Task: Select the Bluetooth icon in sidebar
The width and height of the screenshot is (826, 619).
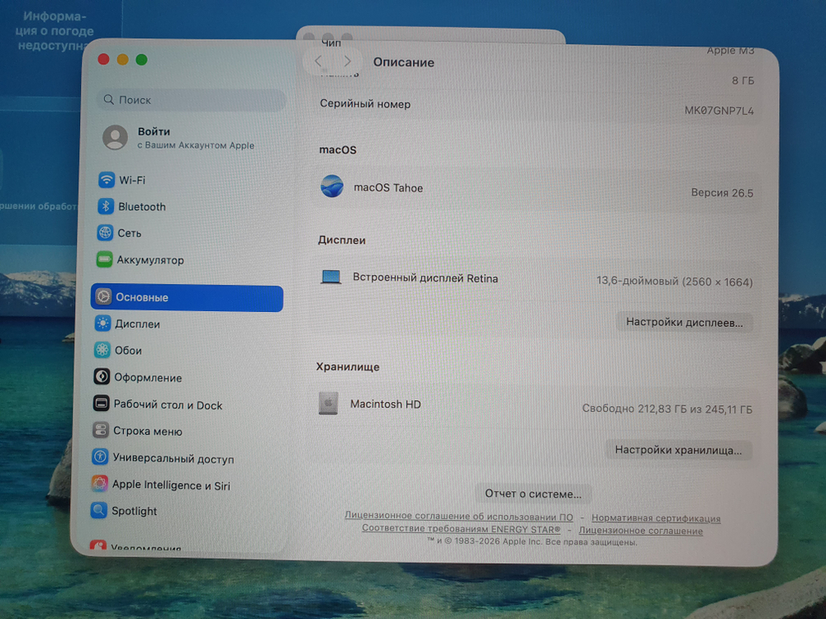Action: [x=106, y=206]
